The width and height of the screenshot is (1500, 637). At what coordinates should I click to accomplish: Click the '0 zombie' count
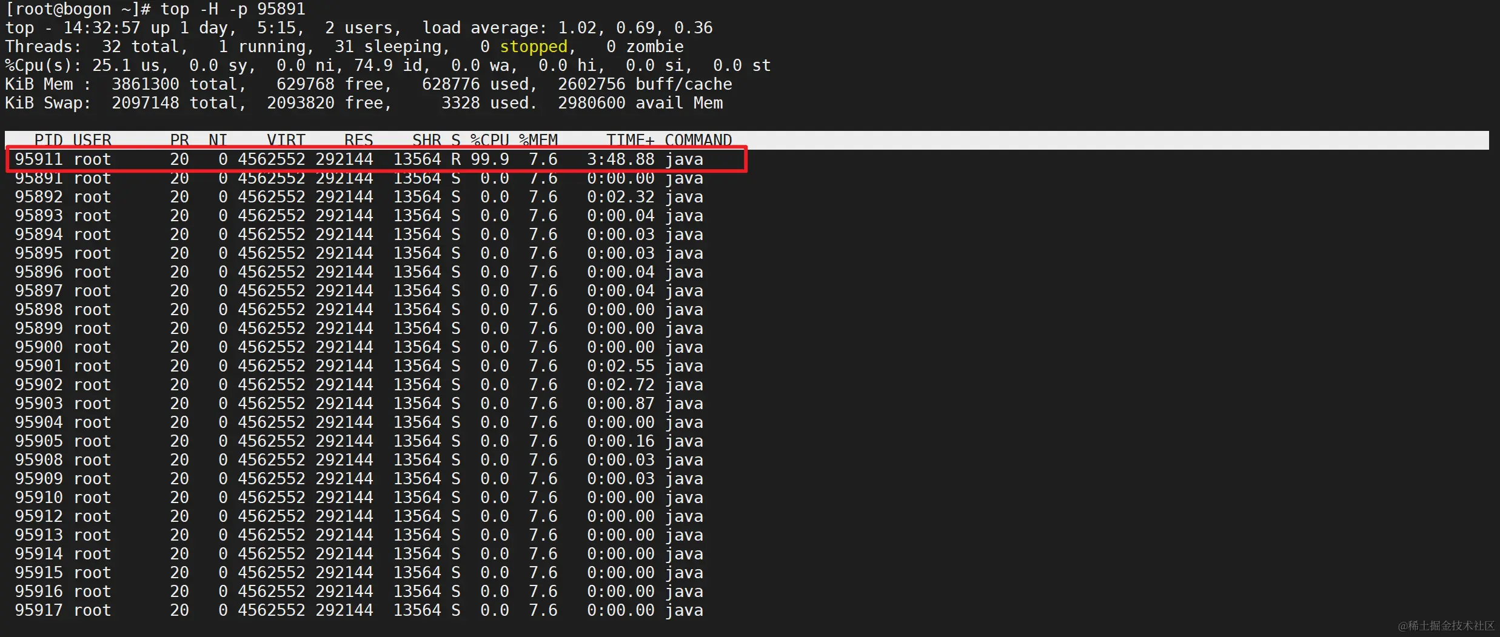(645, 47)
